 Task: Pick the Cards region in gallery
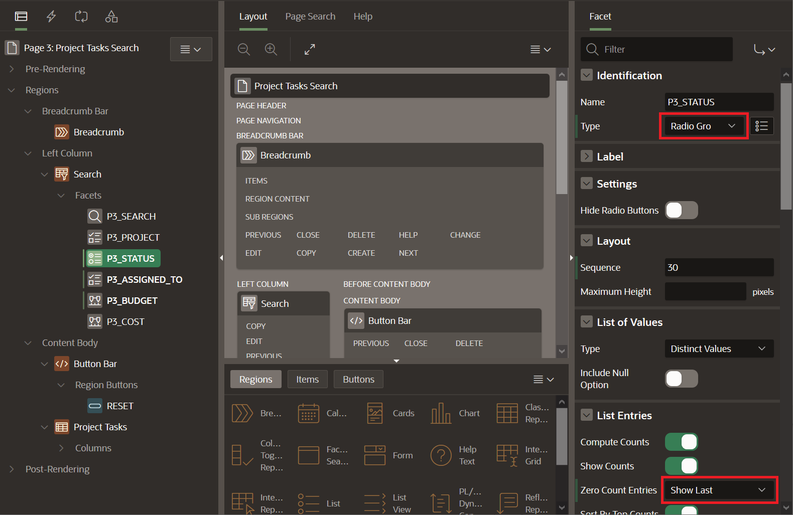390,413
